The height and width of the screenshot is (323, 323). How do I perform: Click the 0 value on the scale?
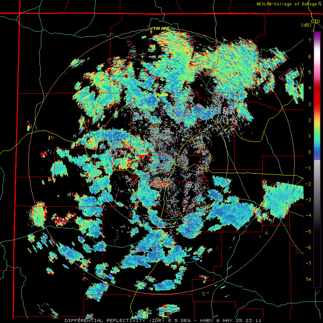pyautogui.click(x=310, y=152)
